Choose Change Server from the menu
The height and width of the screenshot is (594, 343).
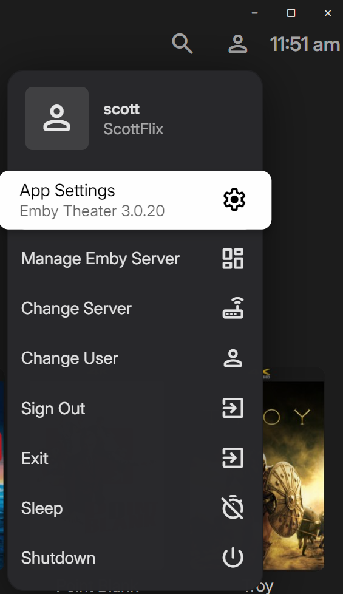pos(135,309)
